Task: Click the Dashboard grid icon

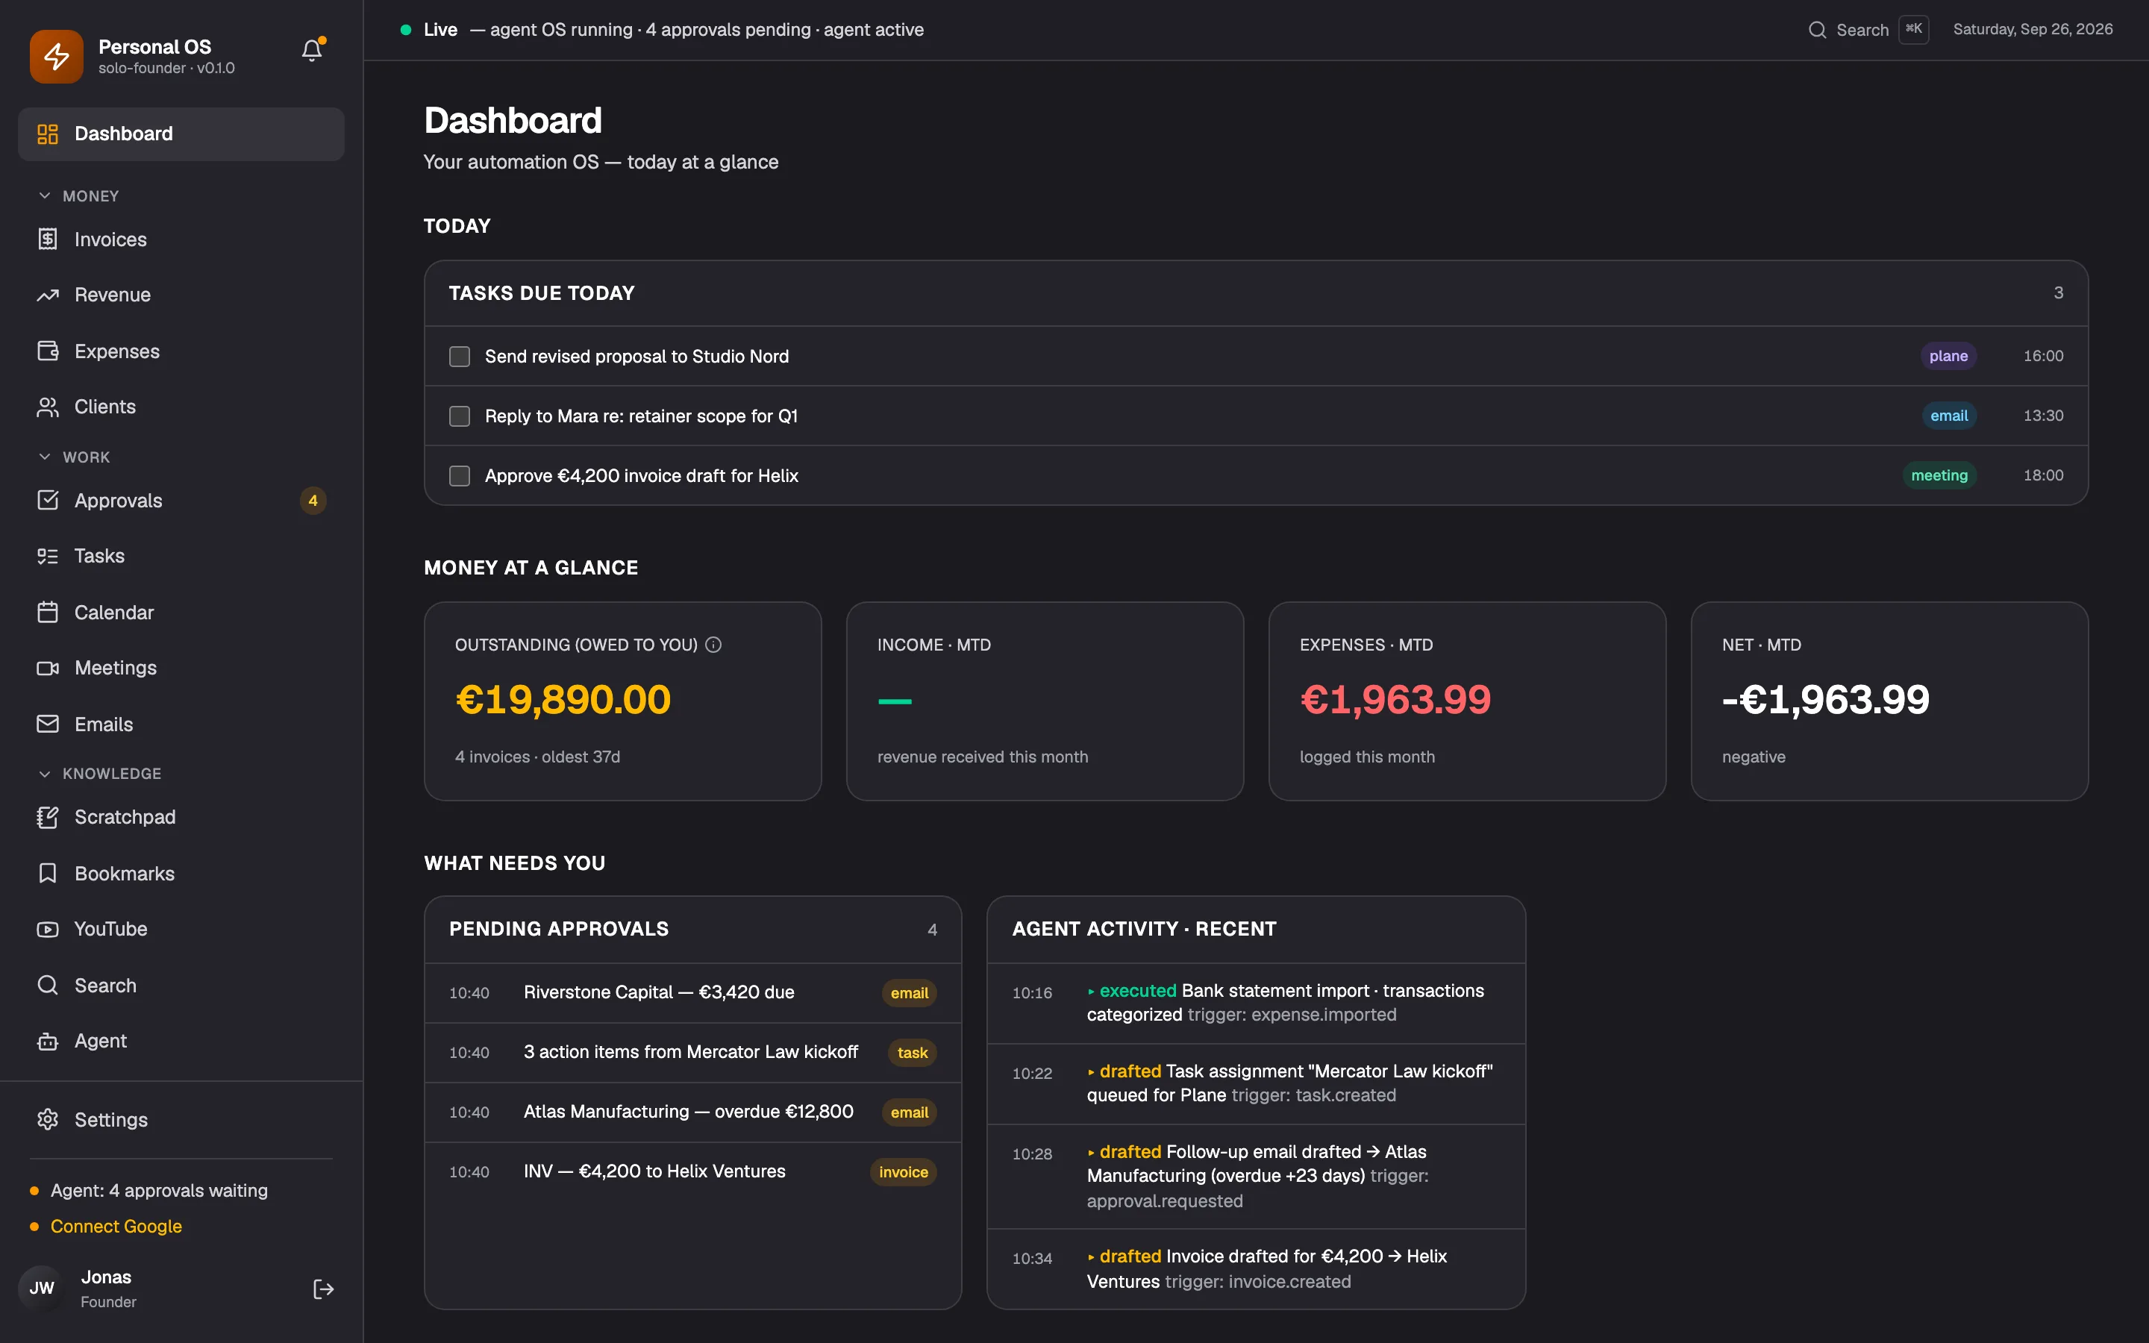Action: 48,134
